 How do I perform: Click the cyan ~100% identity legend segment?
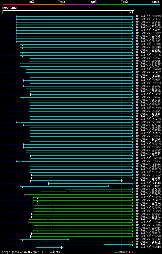click(144, 5)
